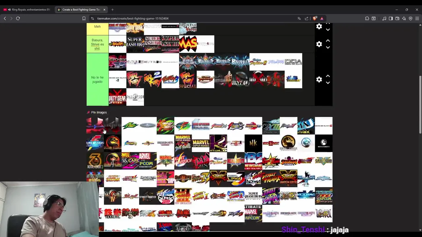
Task: Toggle the browser sidebar panel
Action: 391,18
